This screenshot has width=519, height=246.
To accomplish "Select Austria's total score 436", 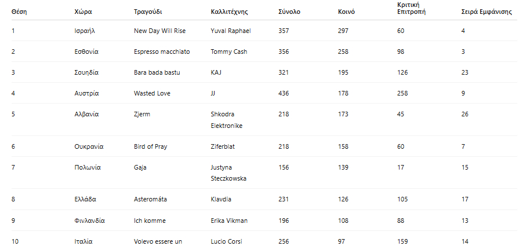I will click(284, 93).
